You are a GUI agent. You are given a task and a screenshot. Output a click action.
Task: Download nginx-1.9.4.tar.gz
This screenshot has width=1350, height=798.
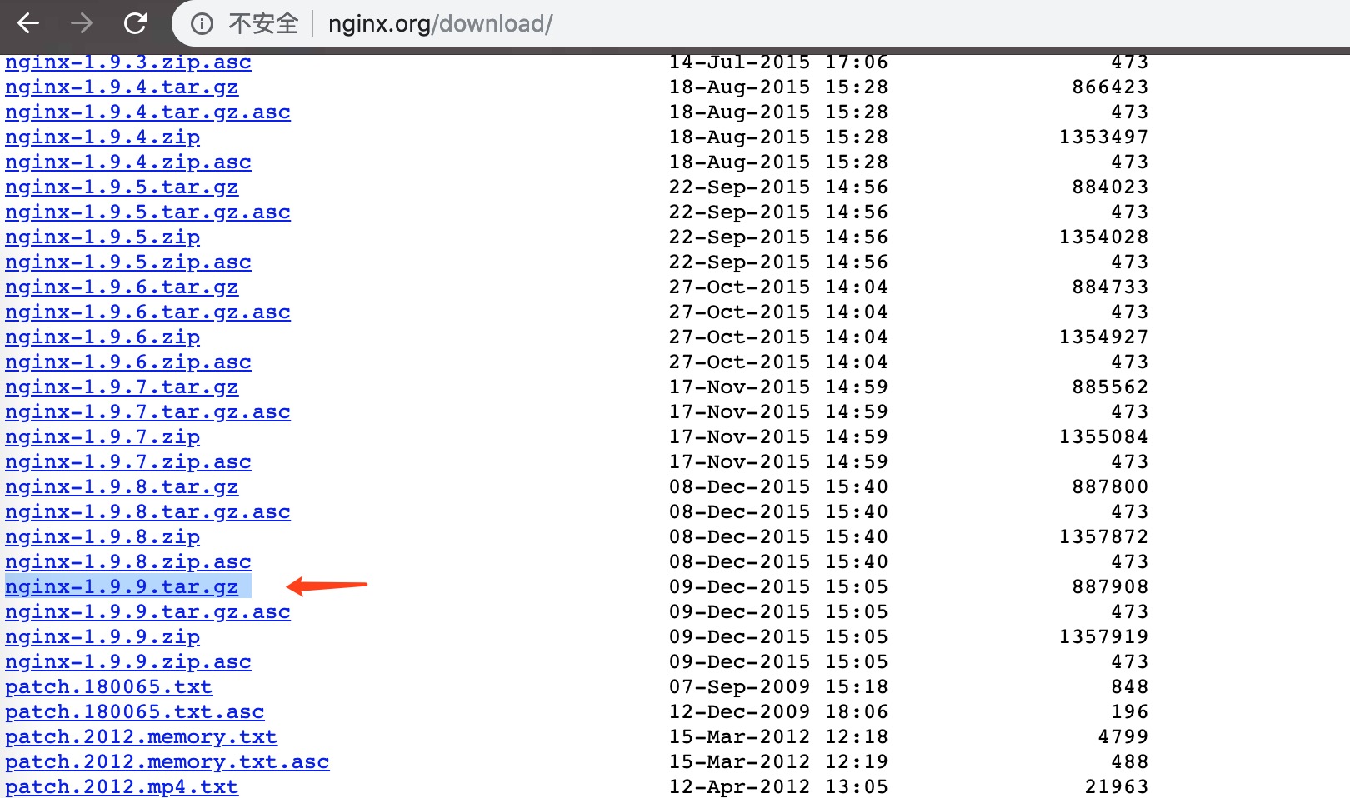[x=122, y=87]
